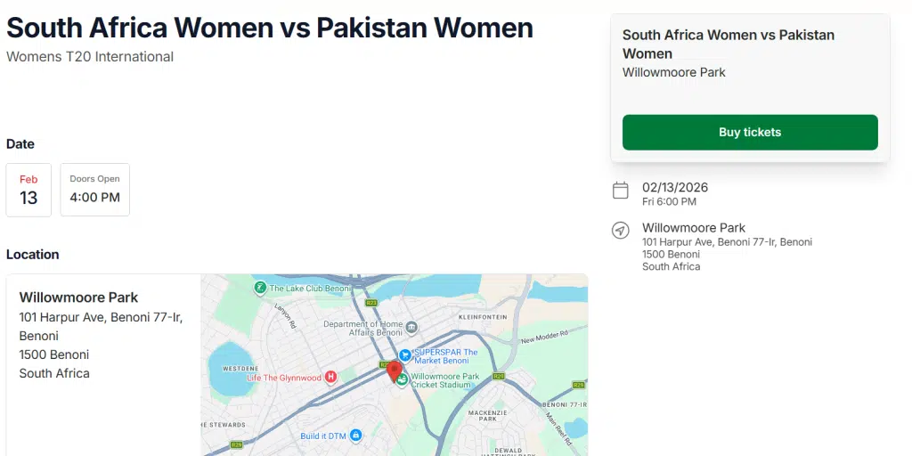Screen dimensions: 912x456
Task: Select the Feb 13 date tile
Action: [28, 190]
